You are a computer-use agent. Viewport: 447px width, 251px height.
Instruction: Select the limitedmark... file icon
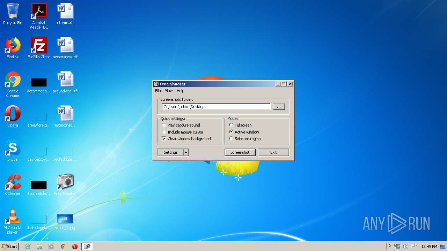point(39,222)
